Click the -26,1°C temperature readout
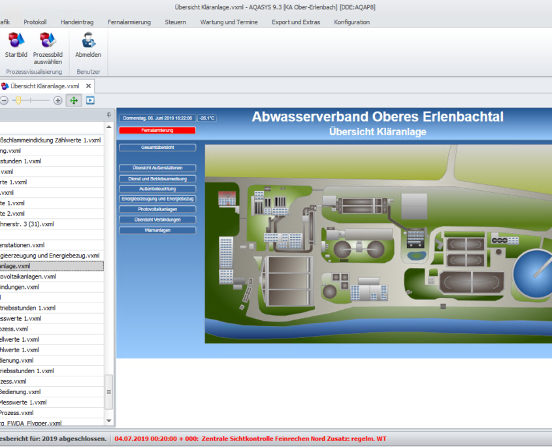Viewport: 552px width, 447px height. [x=207, y=118]
